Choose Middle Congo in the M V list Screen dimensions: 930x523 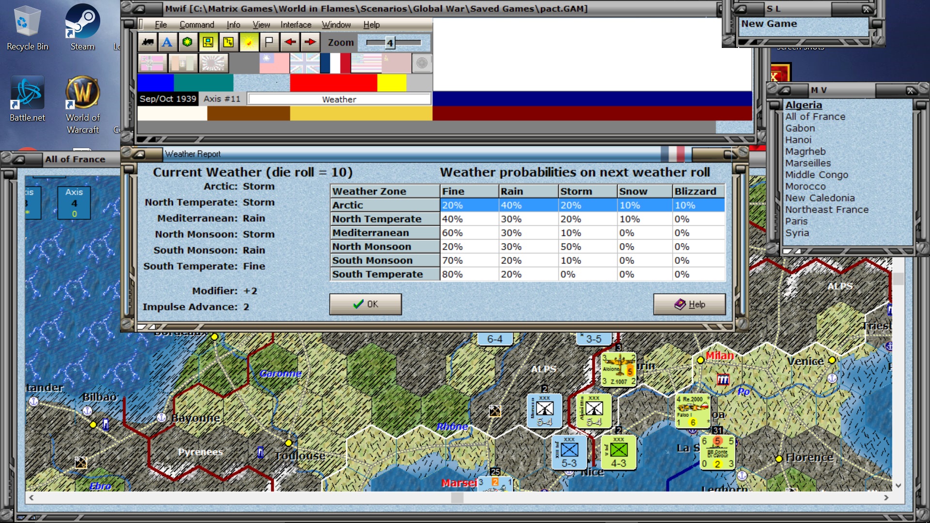(817, 175)
